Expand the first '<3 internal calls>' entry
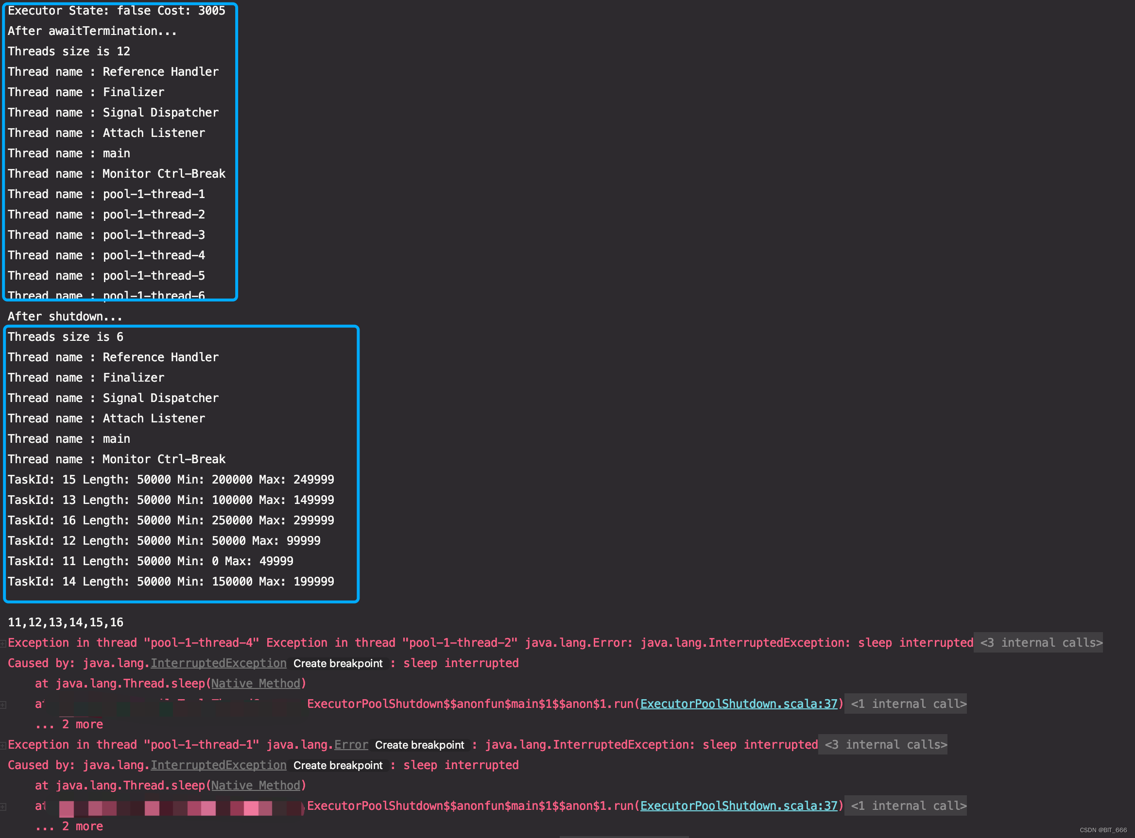 coord(1039,643)
